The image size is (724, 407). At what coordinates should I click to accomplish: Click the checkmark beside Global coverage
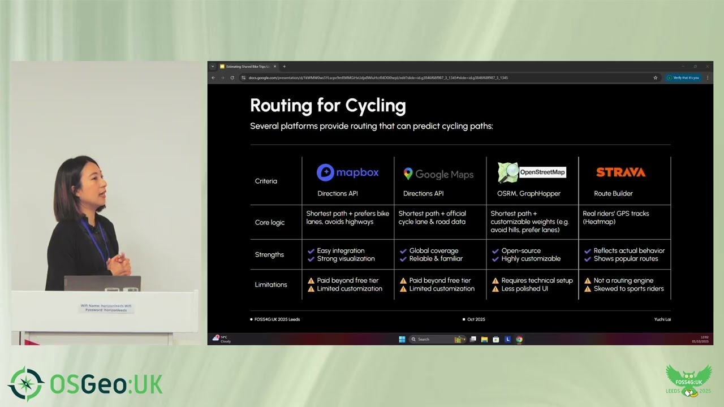pos(403,251)
